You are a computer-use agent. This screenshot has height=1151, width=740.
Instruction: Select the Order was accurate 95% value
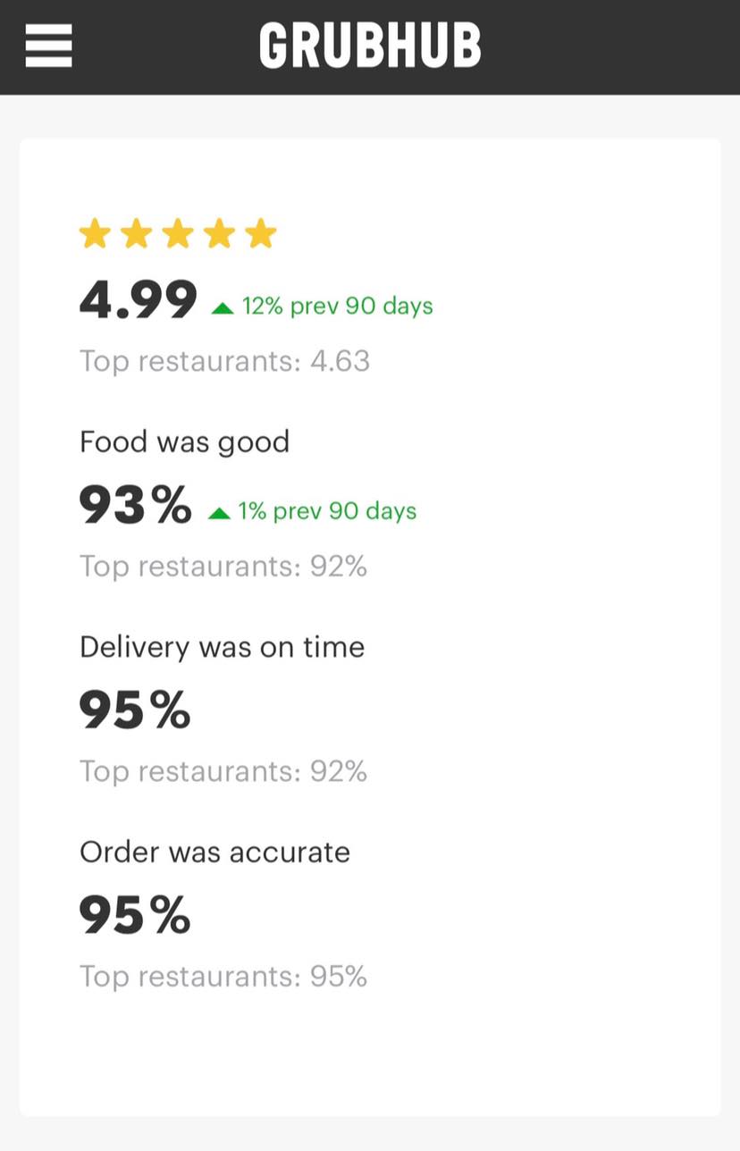coord(135,916)
